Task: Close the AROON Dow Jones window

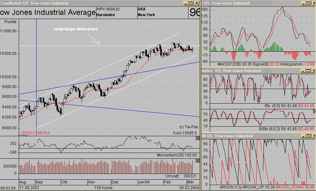Action: point(314,136)
